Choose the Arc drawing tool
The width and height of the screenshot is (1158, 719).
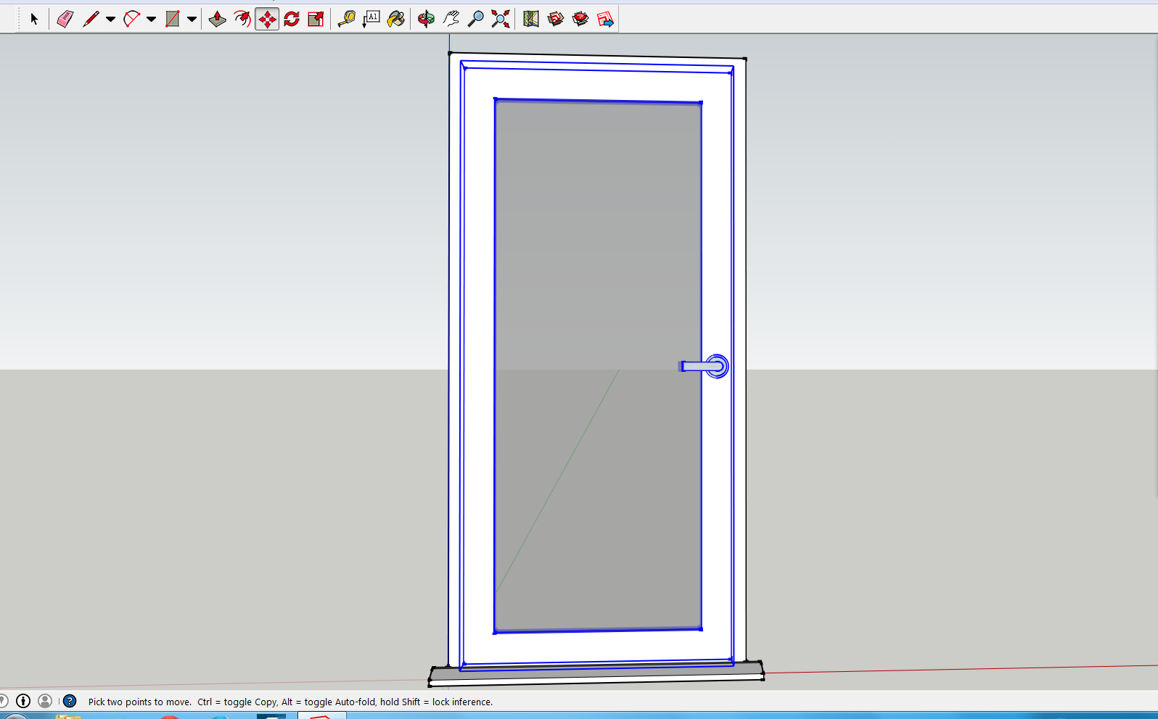131,19
